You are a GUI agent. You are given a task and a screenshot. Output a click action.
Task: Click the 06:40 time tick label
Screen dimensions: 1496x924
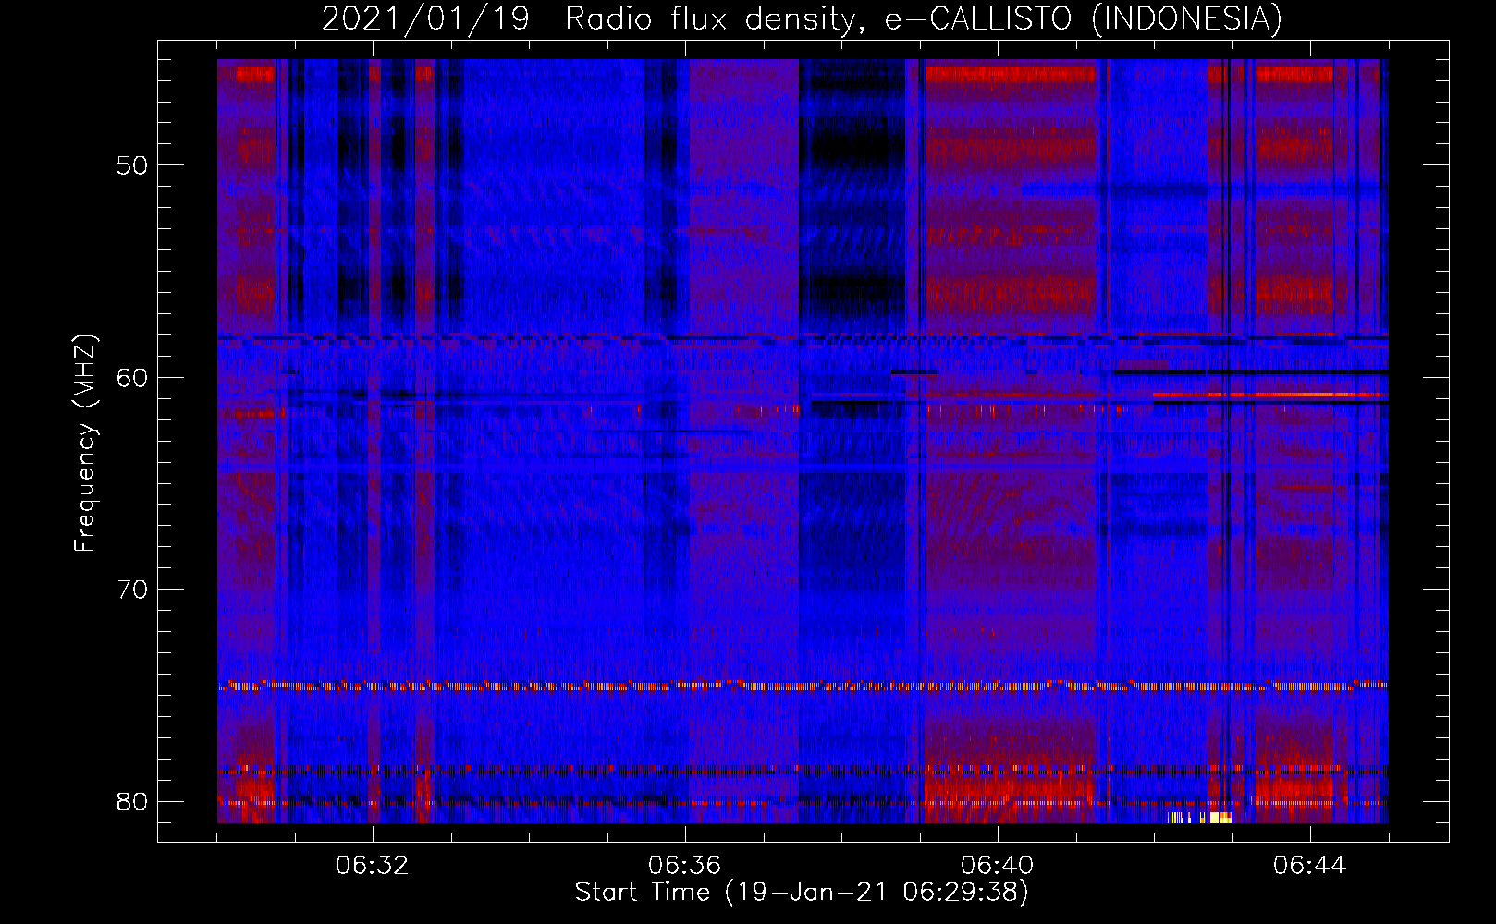click(x=998, y=865)
